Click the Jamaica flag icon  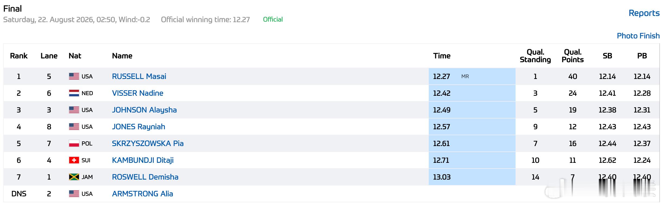[x=74, y=177]
